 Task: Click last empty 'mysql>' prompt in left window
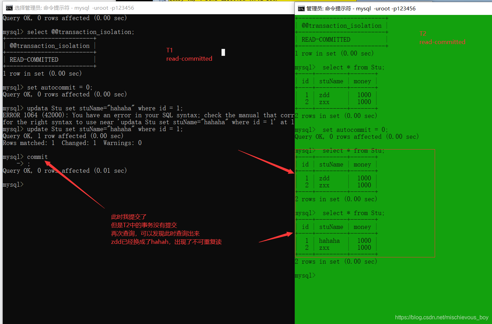[x=13, y=185]
